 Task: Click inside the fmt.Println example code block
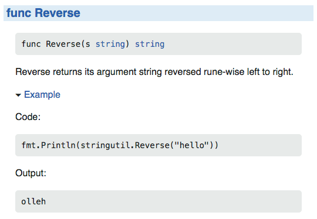(x=158, y=145)
